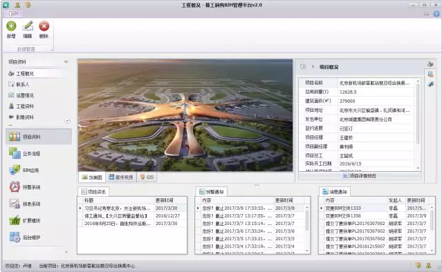This screenshot has height=272, width=442.
Task: Collapse the 项目资料 sidebar header
Action: pyautogui.click(x=66, y=61)
